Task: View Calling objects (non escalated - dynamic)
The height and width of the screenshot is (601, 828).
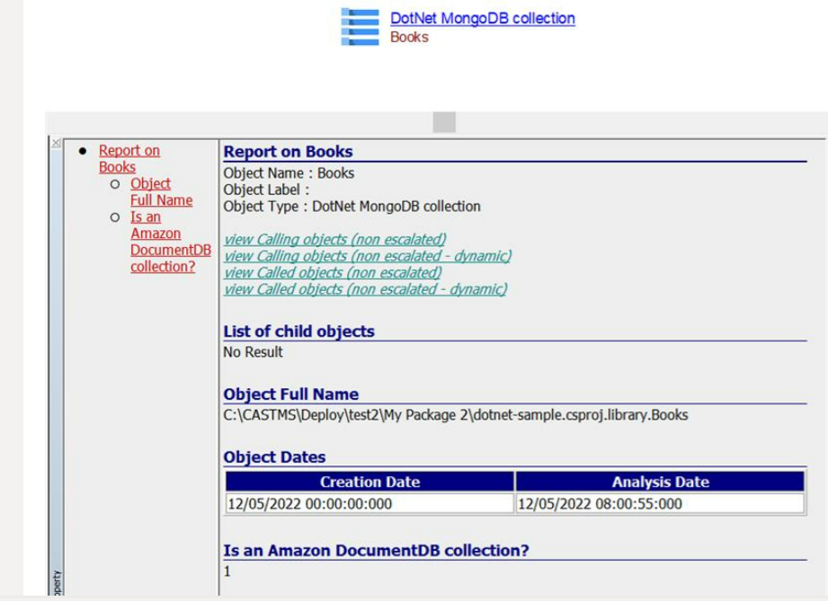Action: 367,256
